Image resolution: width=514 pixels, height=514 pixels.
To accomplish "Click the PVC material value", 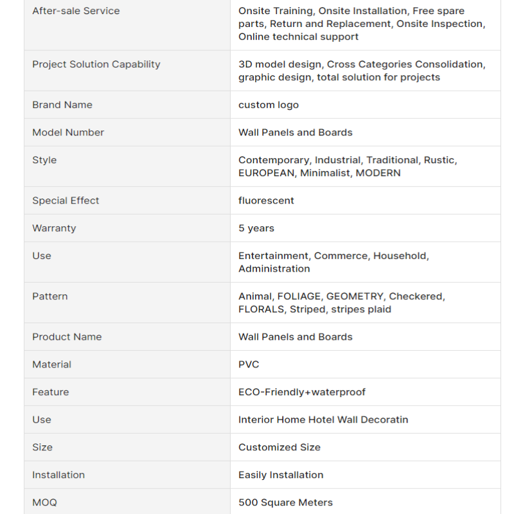I will [249, 364].
